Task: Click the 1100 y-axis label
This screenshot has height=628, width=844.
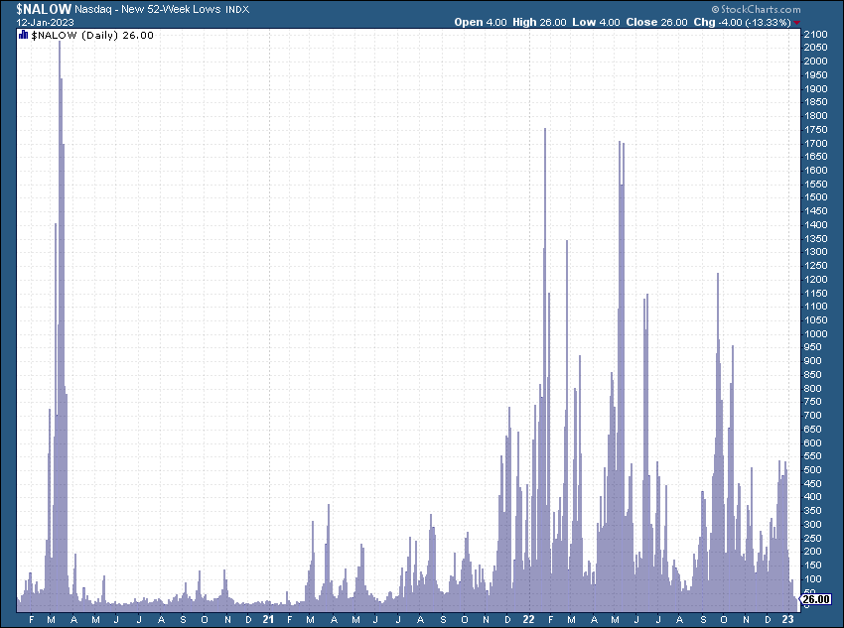Action: point(815,307)
